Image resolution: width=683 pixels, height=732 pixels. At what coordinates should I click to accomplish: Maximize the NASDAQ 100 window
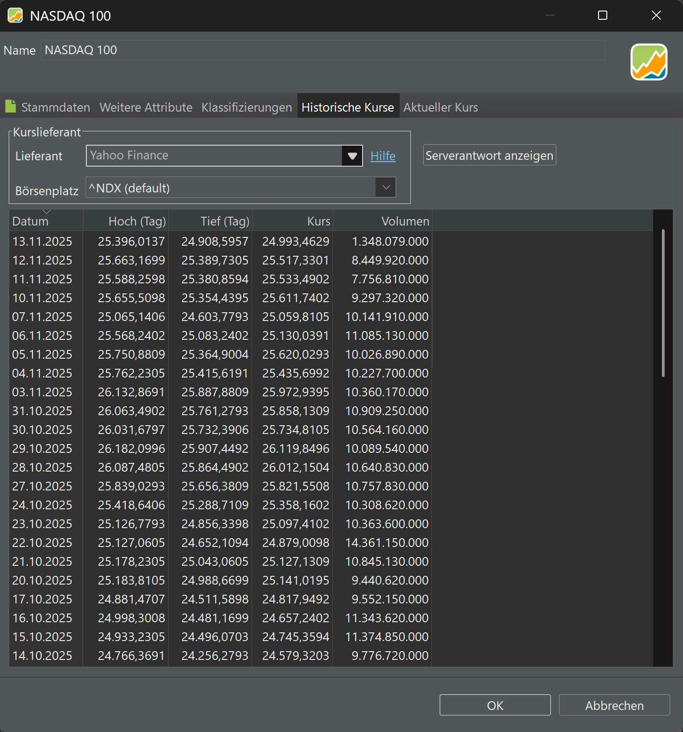point(603,16)
